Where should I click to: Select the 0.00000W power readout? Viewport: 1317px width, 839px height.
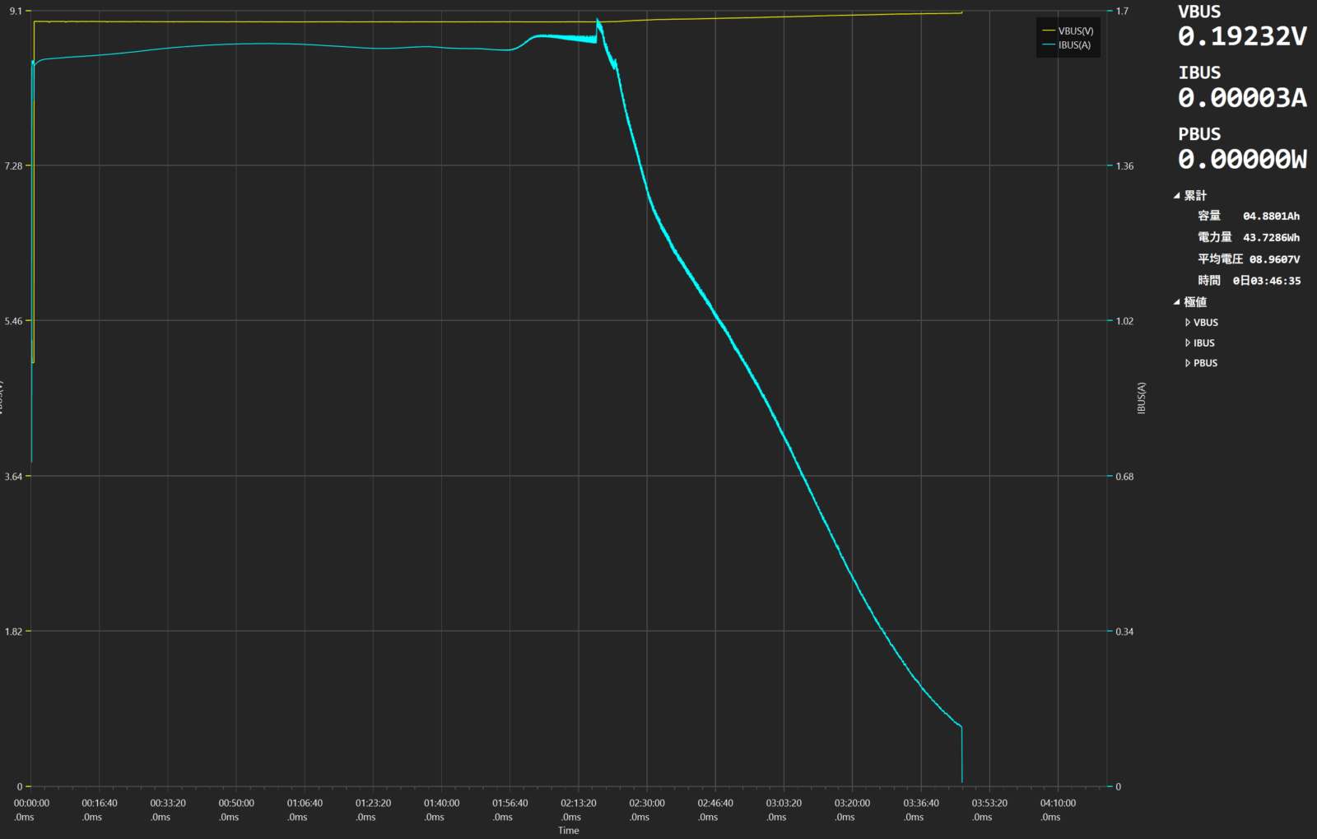[x=1241, y=159]
